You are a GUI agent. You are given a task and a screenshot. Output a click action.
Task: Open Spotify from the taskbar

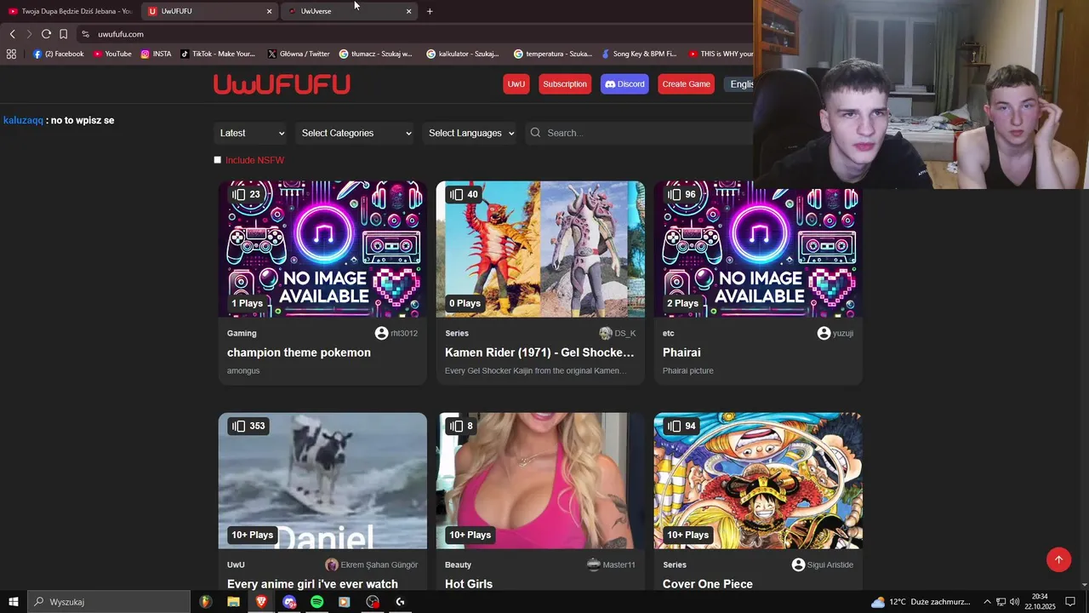pyautogui.click(x=316, y=602)
